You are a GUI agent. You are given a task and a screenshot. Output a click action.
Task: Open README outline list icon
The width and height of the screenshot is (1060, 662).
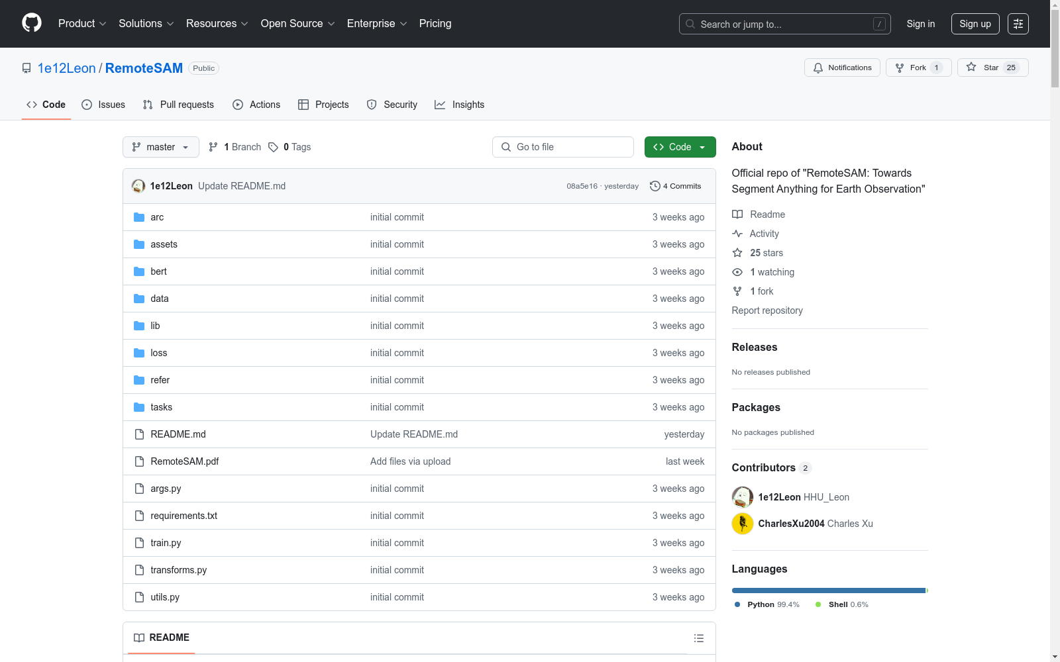tap(698, 638)
